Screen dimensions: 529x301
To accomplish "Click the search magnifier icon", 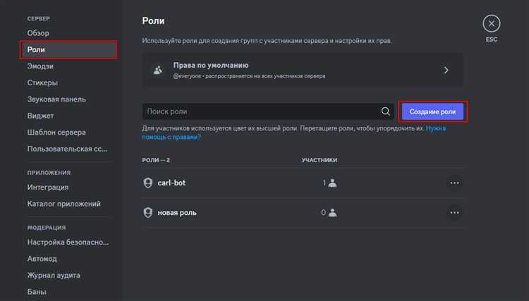I will click(385, 111).
